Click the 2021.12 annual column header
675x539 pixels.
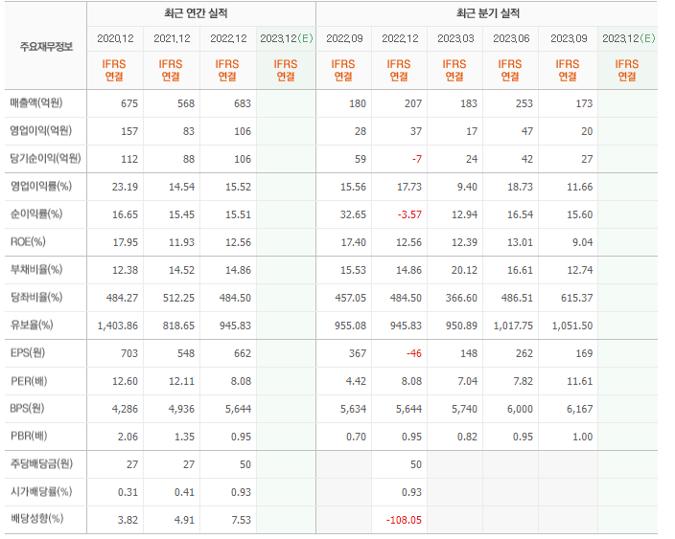click(x=172, y=38)
